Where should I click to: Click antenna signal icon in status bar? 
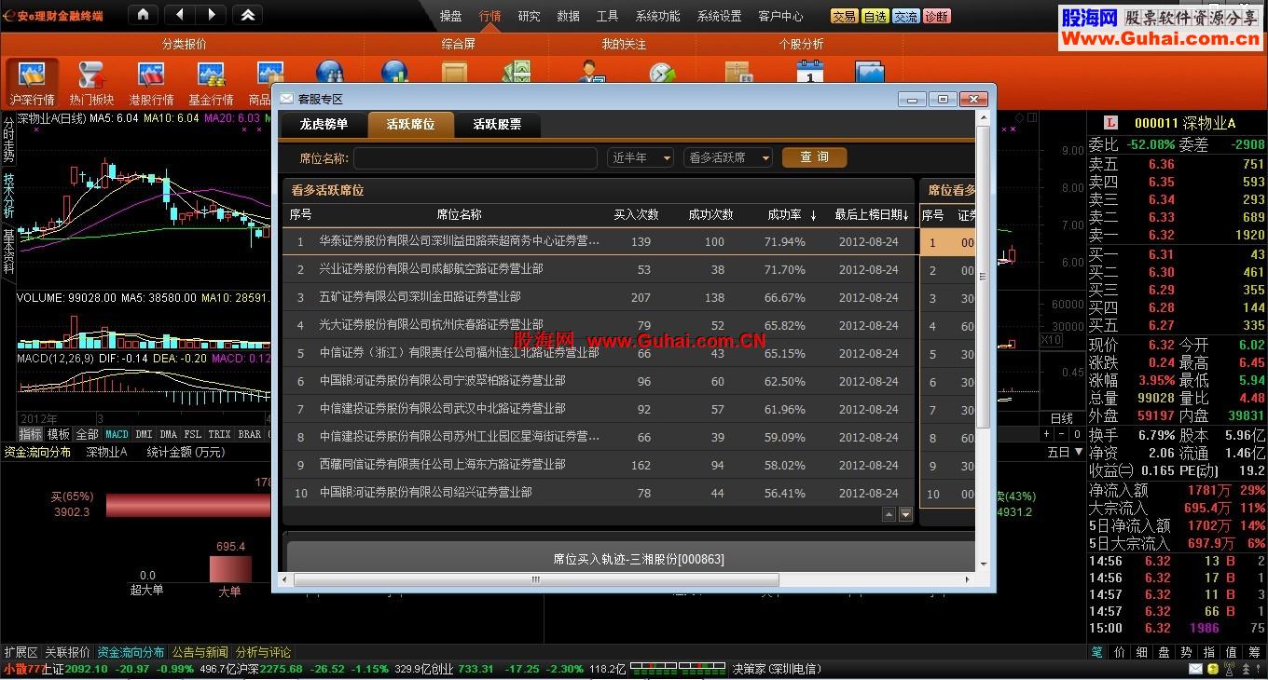click(x=1230, y=669)
